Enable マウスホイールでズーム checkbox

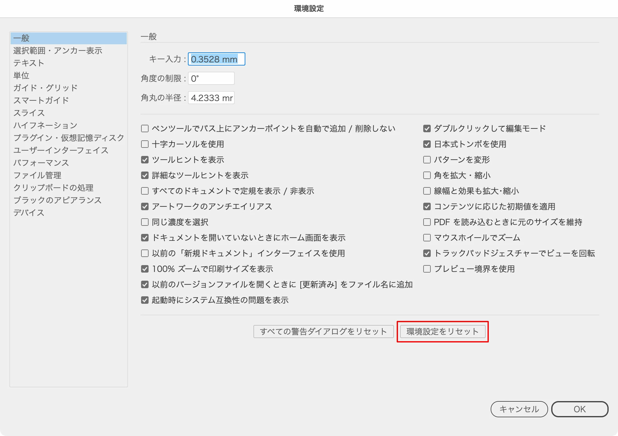(427, 238)
